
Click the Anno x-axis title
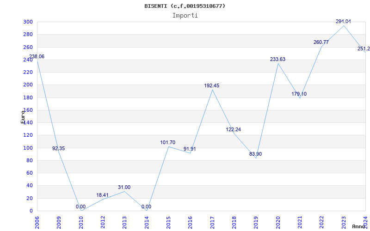pyautogui.click(x=359, y=226)
